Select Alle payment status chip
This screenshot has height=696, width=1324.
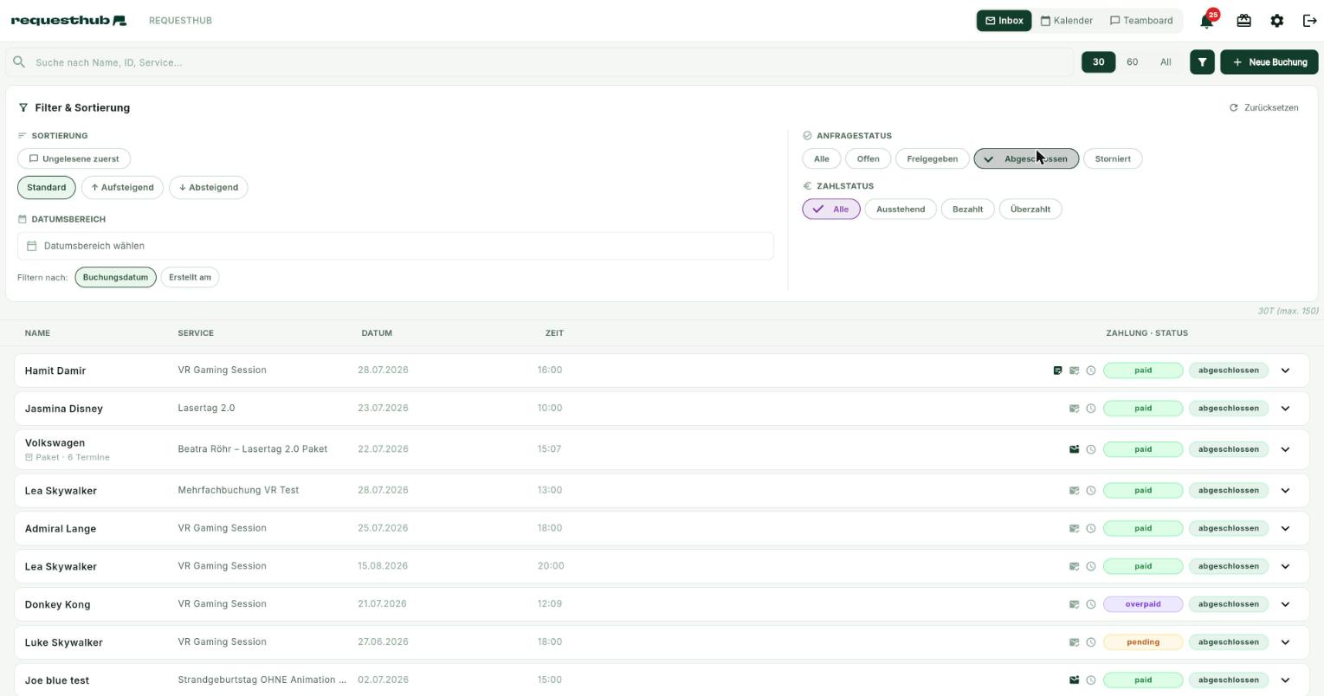[x=831, y=209]
